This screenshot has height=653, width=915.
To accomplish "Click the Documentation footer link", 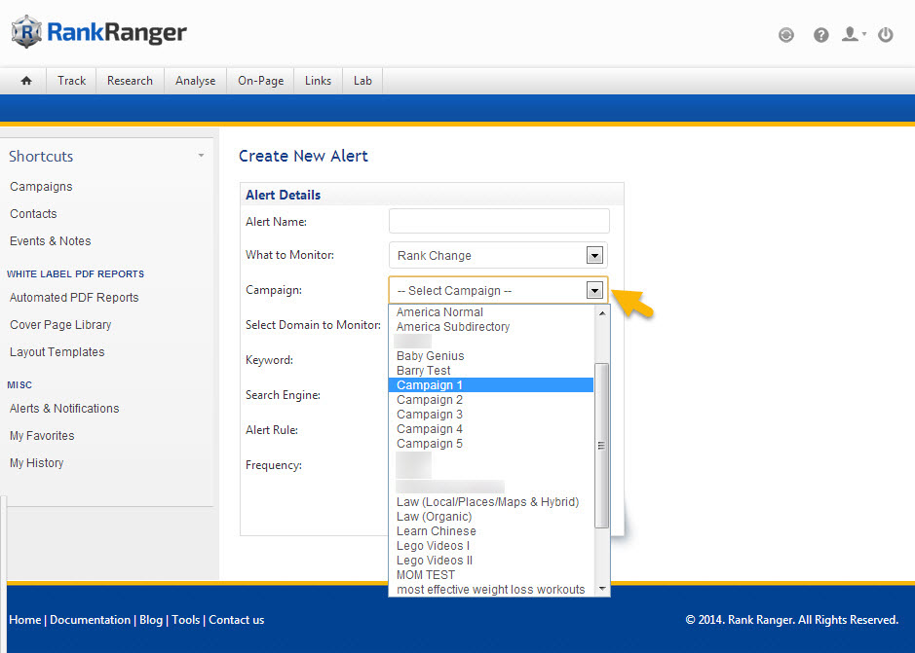I will click(x=90, y=620).
